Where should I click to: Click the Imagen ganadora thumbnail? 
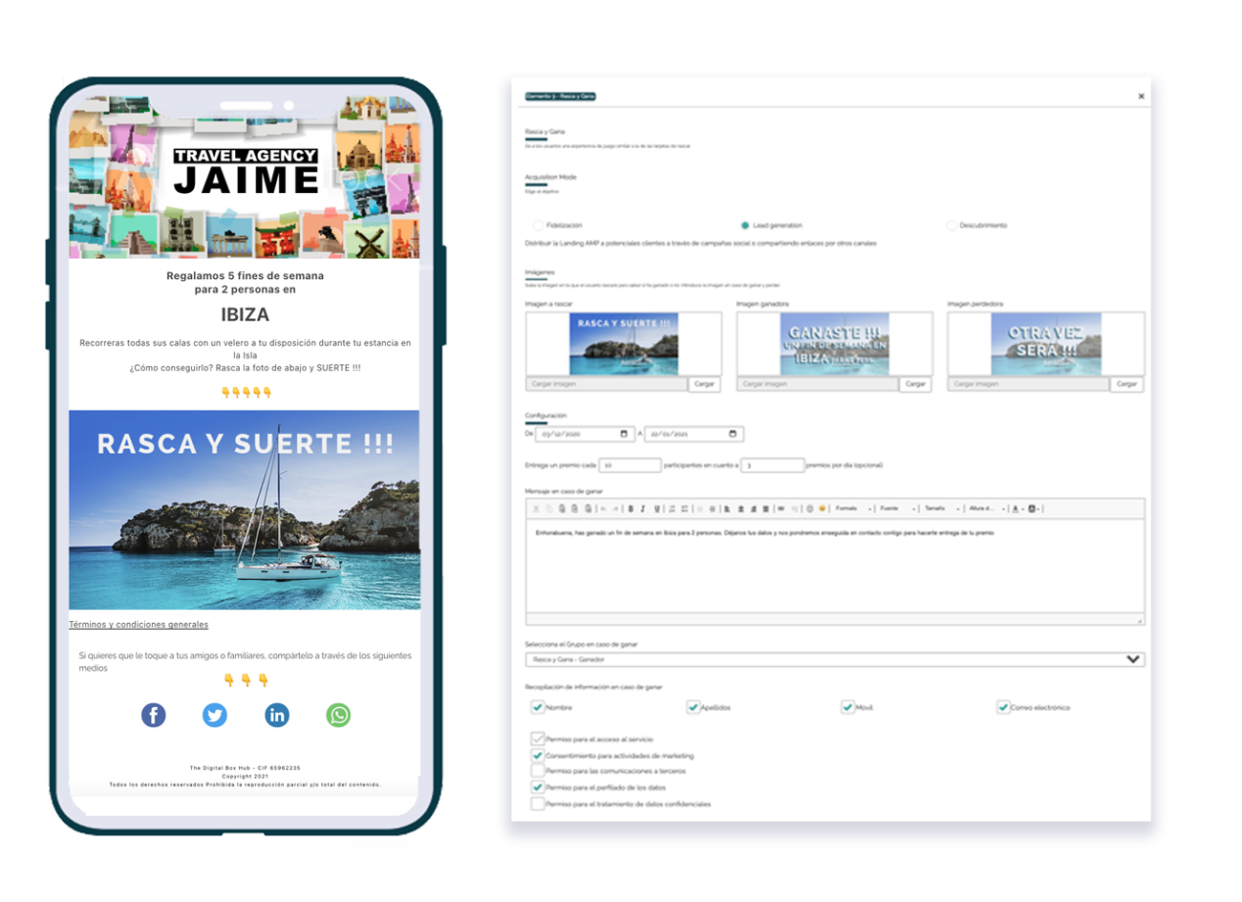(x=835, y=344)
